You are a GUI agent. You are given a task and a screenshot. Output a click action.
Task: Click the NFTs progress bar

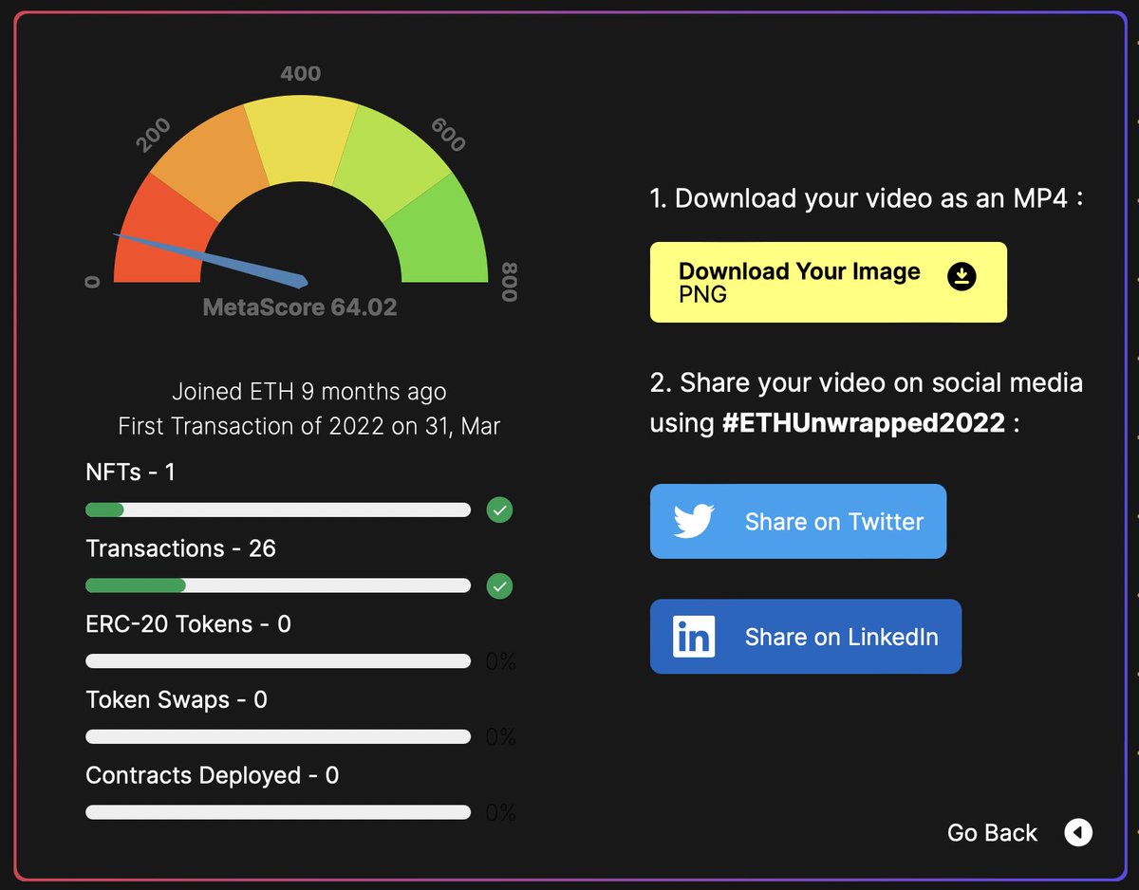pyautogui.click(x=278, y=510)
